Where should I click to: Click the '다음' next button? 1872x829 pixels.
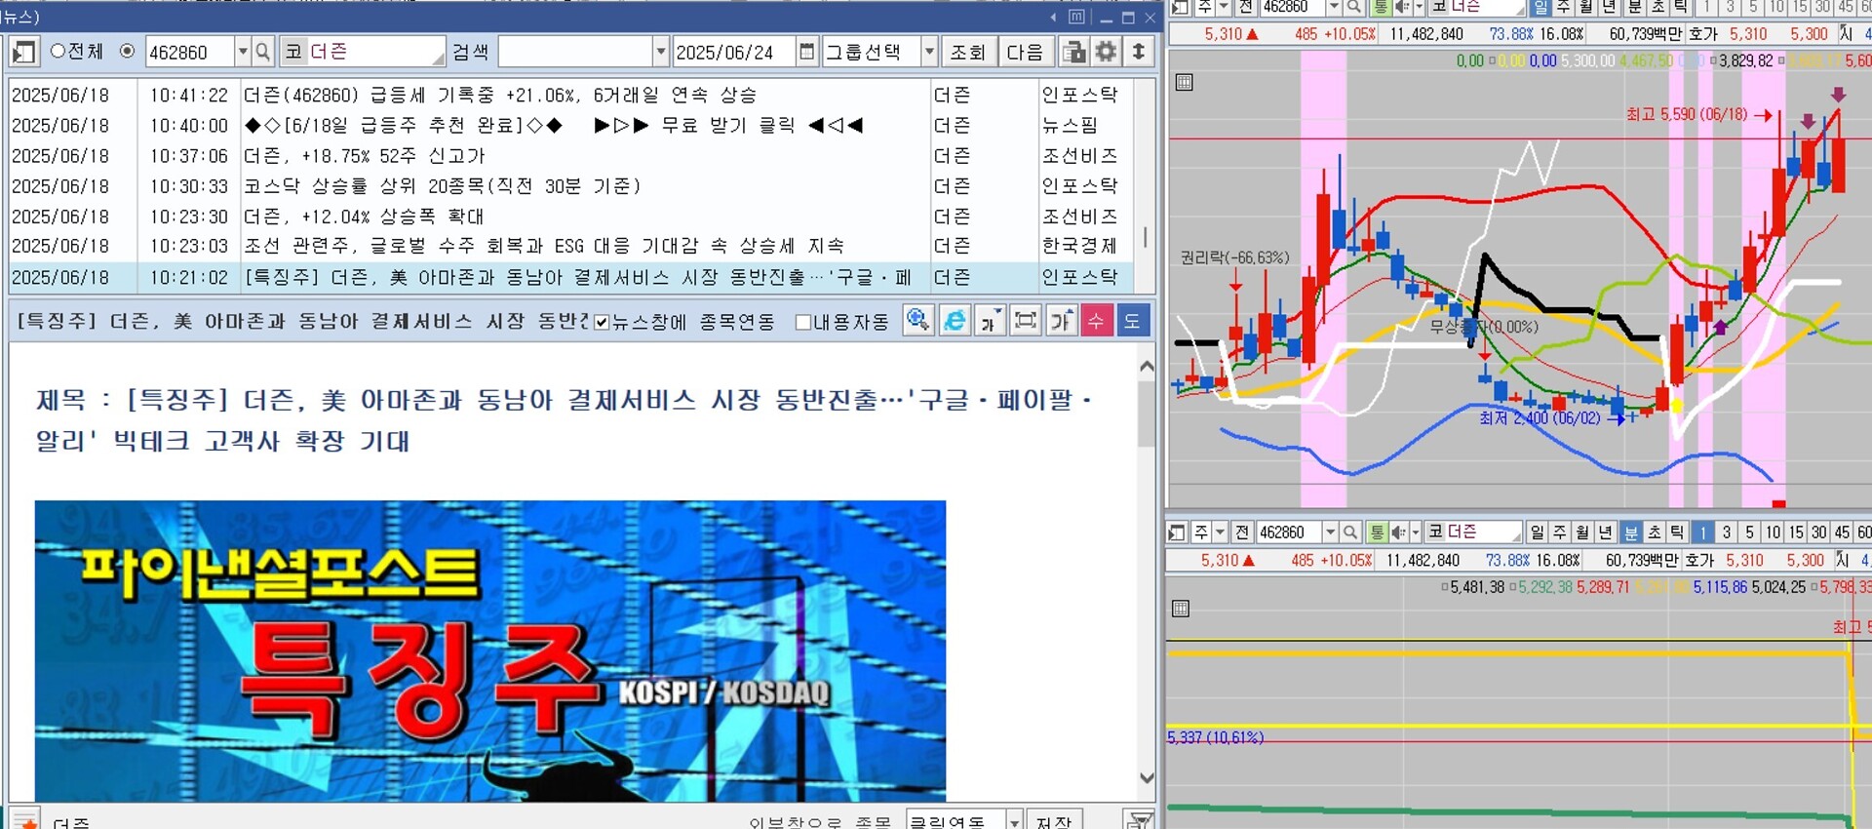click(1025, 52)
